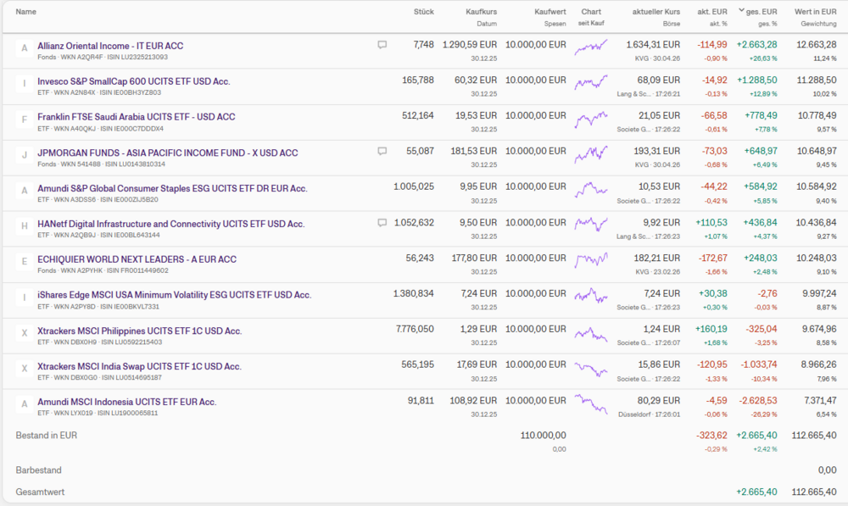Sort by the Kaufwert column header
The image size is (848, 506).
tap(550, 11)
